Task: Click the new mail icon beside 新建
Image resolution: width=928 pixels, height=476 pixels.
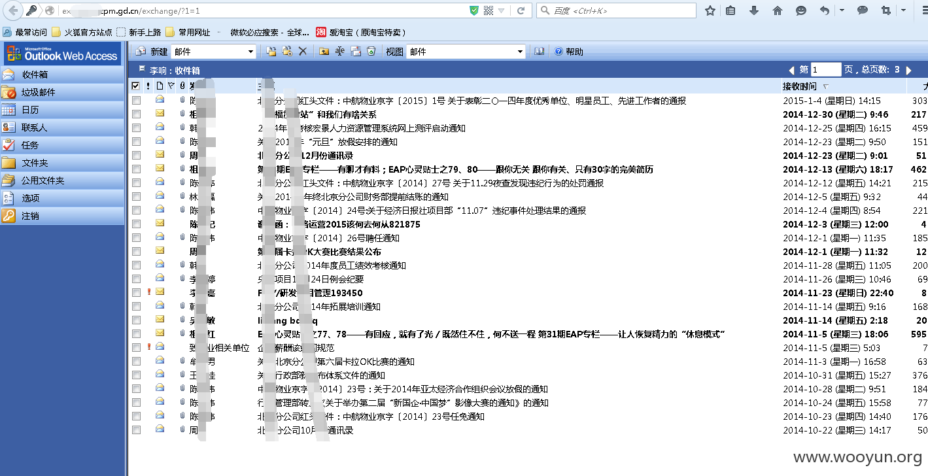Action: [141, 52]
